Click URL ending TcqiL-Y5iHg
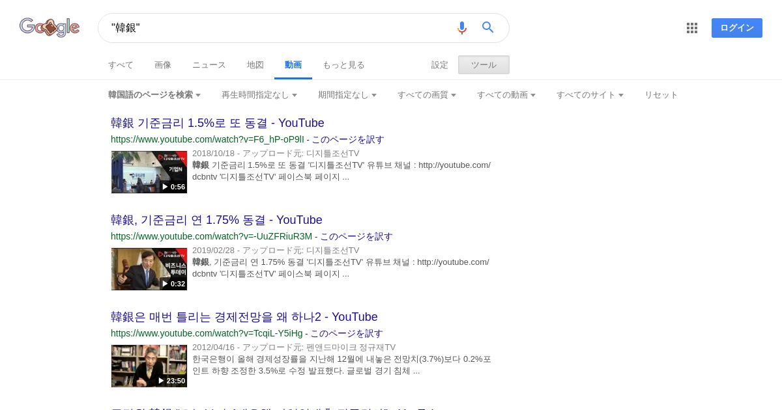The width and height of the screenshot is (782, 410). (207, 333)
